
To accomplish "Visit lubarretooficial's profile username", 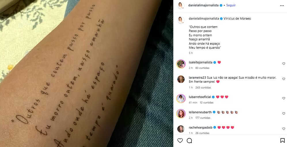I will pyautogui.click(x=200, y=97).
